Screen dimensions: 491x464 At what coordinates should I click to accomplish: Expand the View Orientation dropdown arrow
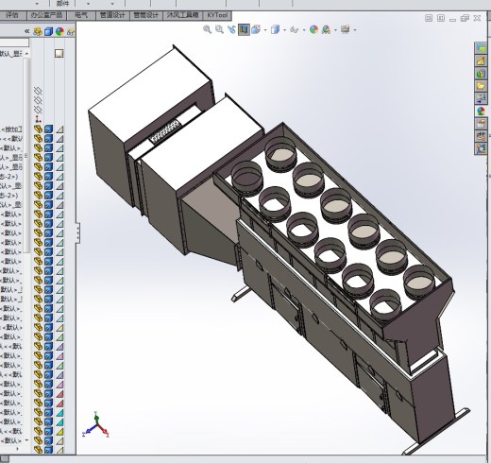265,30
